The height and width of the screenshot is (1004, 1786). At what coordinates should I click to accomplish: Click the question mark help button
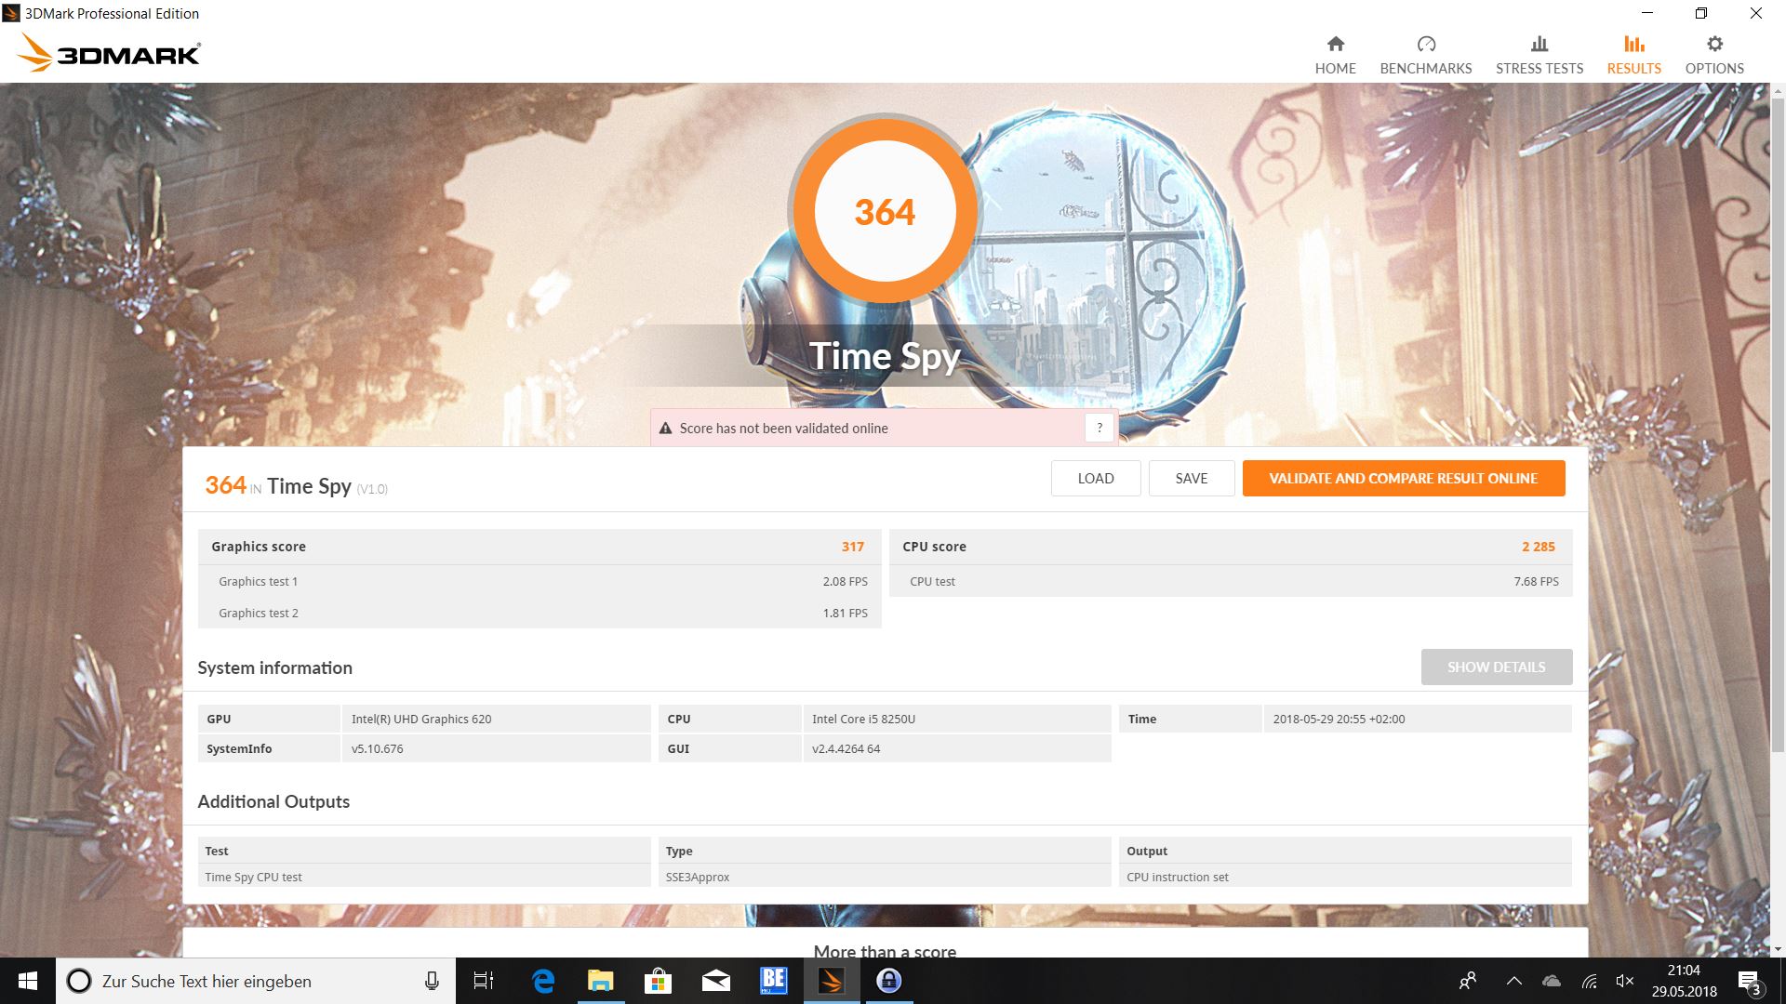1100,428
